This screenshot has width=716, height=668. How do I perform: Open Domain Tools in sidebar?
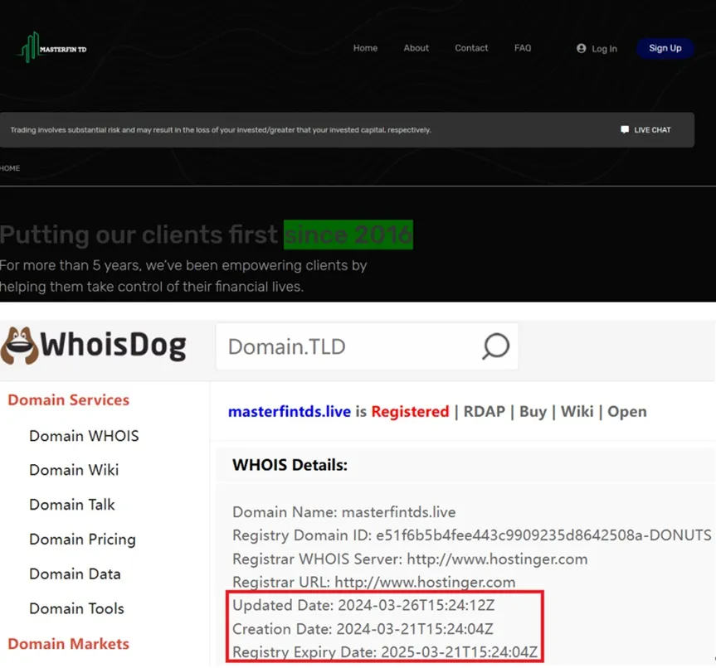(x=76, y=608)
